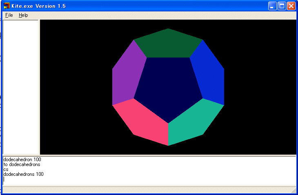Click the purple left face of dodecahedron
Image resolution: width=298 pixels, height=195 pixels.
point(127,74)
